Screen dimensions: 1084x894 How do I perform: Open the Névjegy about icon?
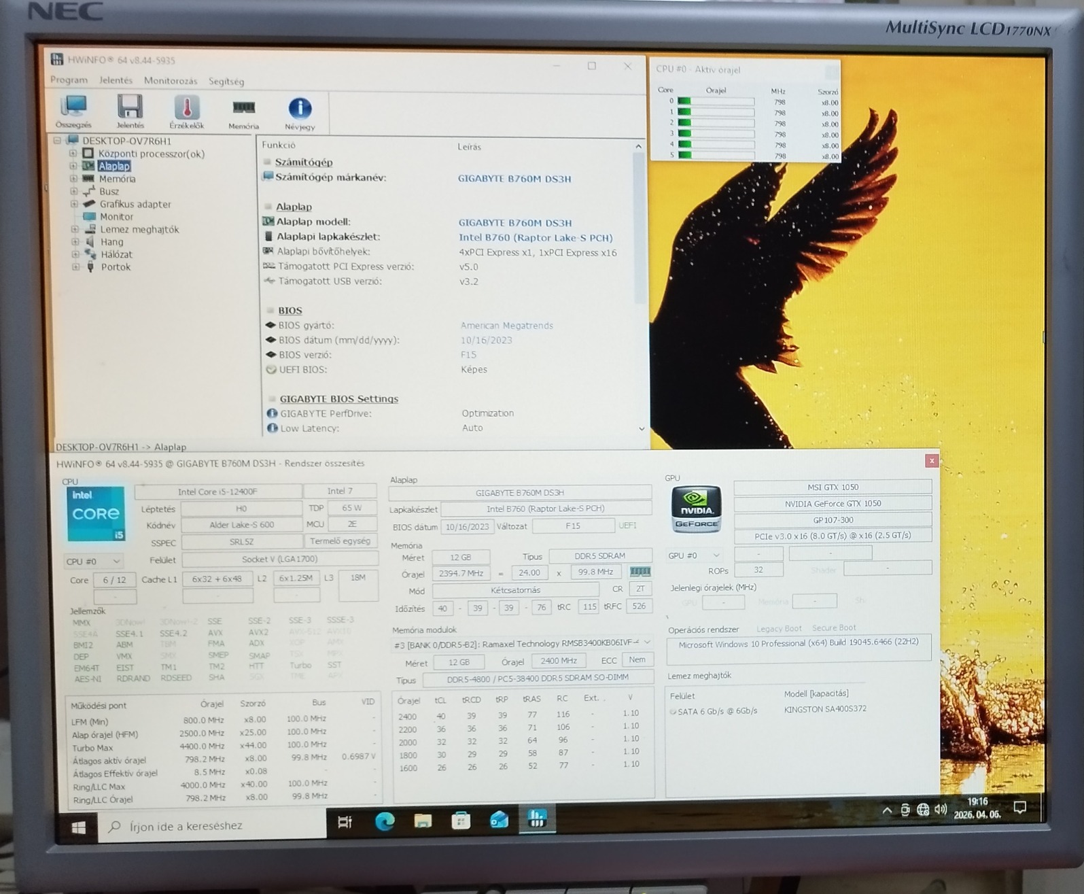click(x=300, y=114)
